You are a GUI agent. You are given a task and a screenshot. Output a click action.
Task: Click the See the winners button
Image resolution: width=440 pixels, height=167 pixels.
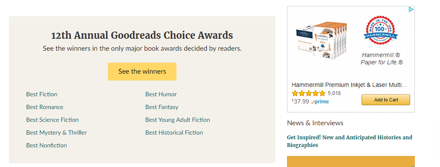142,72
